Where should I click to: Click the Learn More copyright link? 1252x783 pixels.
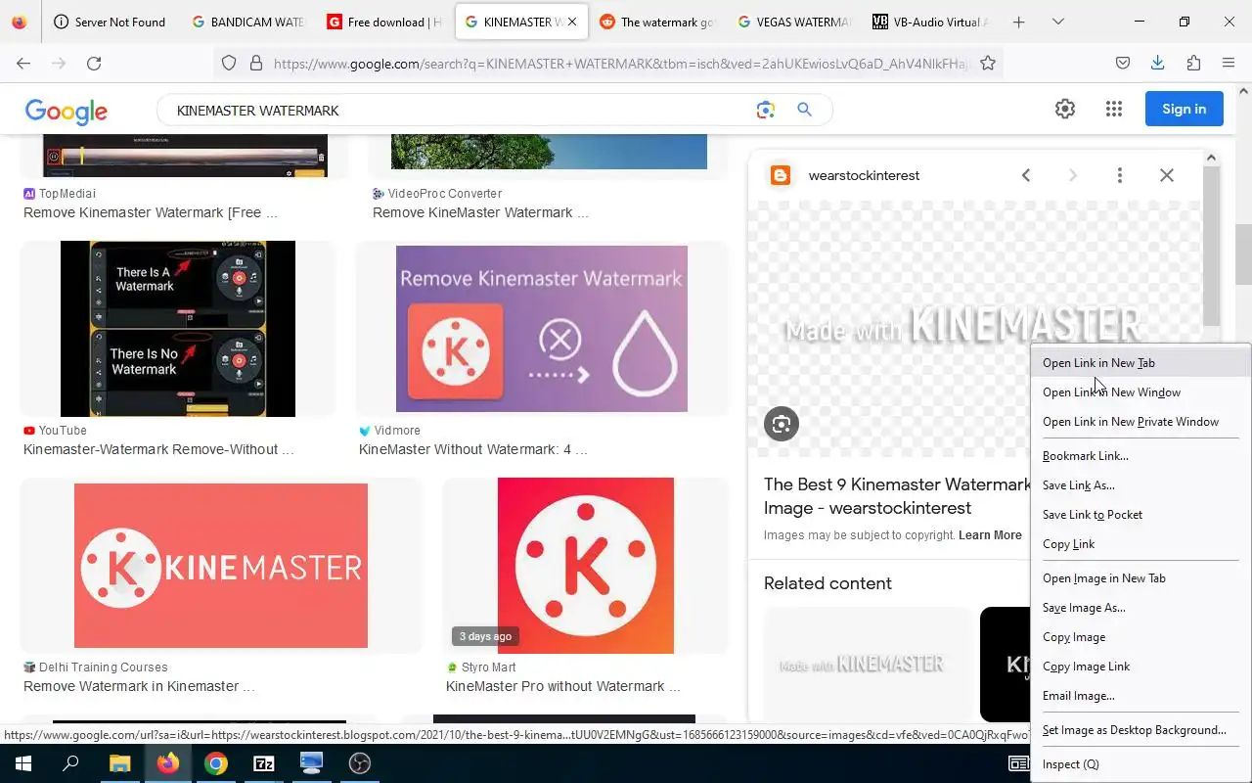(990, 535)
